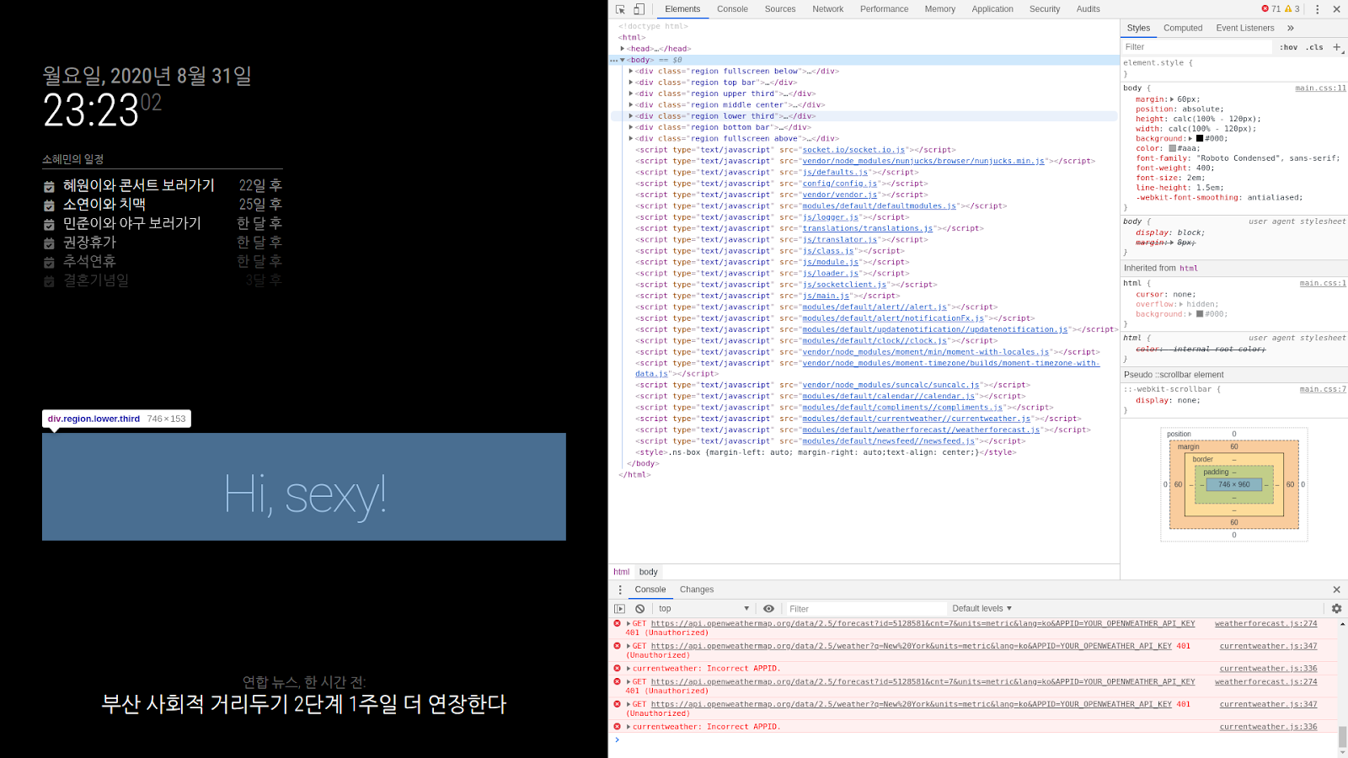The width and height of the screenshot is (1348, 758).
Task: Click red error icon on first console row
Action: 617,624
